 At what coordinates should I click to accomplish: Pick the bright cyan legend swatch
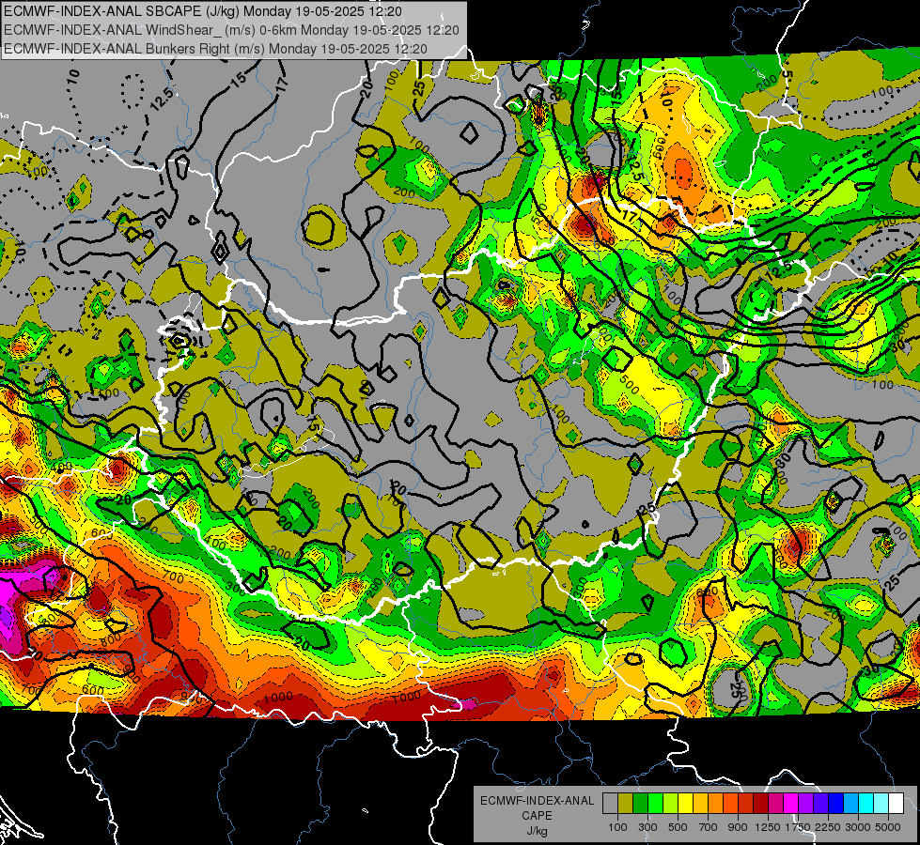(865, 804)
